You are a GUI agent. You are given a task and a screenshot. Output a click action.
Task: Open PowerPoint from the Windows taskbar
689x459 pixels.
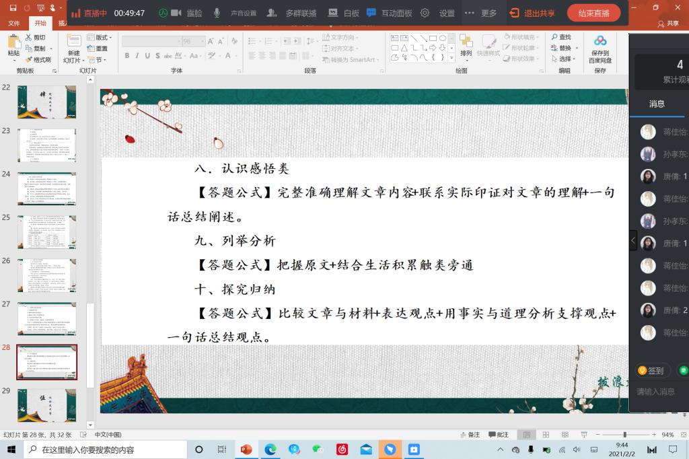pos(246,449)
